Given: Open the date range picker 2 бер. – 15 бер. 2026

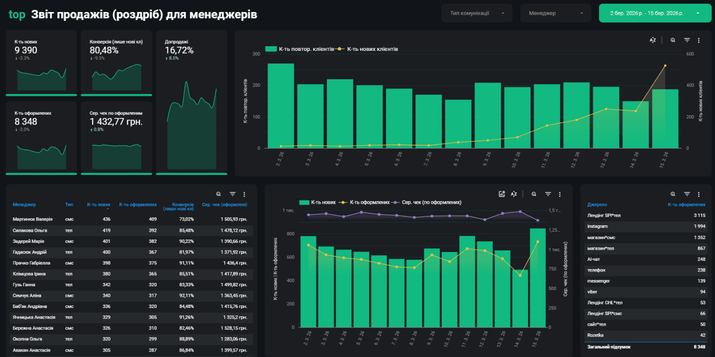Looking at the screenshot, I should point(655,13).
